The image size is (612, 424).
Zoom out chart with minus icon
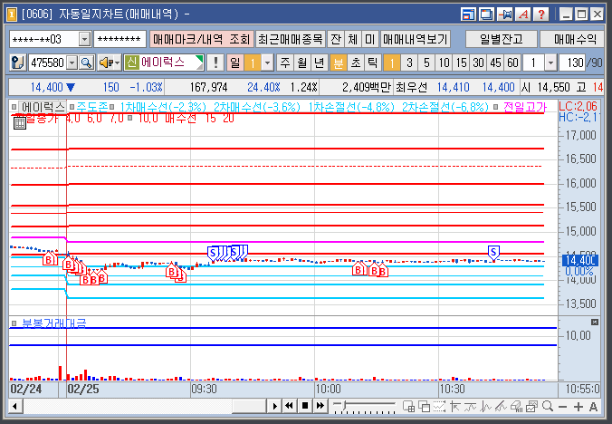pos(562,407)
